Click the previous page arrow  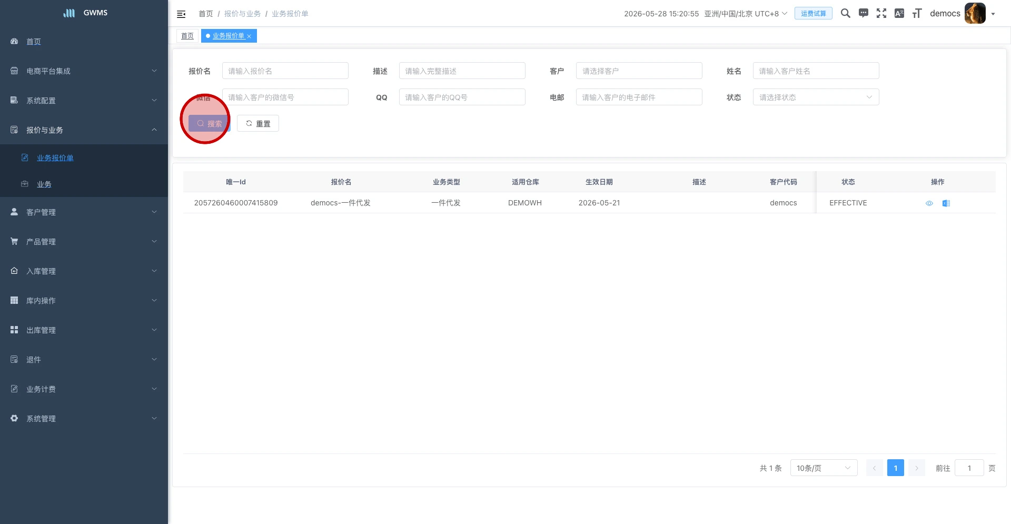click(875, 468)
